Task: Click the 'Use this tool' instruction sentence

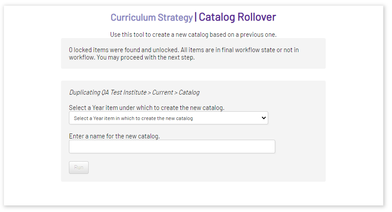Action: [193, 35]
